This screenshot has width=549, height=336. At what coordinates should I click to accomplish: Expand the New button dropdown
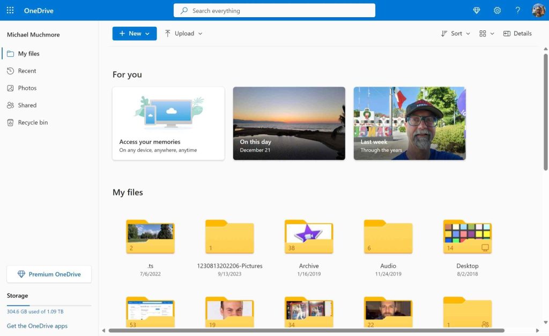(135, 34)
